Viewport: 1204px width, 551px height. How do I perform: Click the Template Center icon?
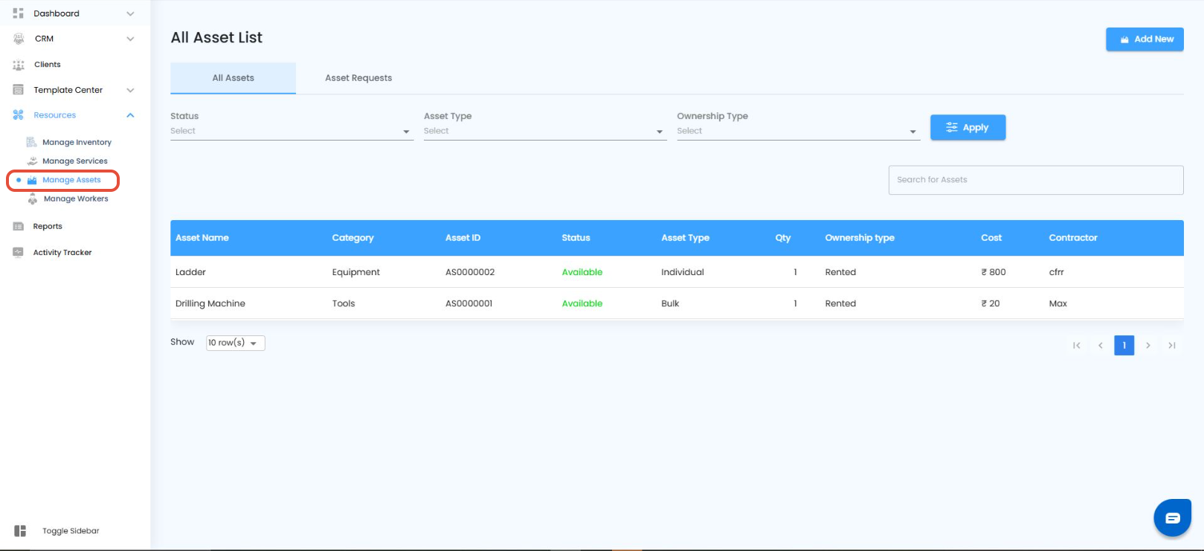coord(19,90)
